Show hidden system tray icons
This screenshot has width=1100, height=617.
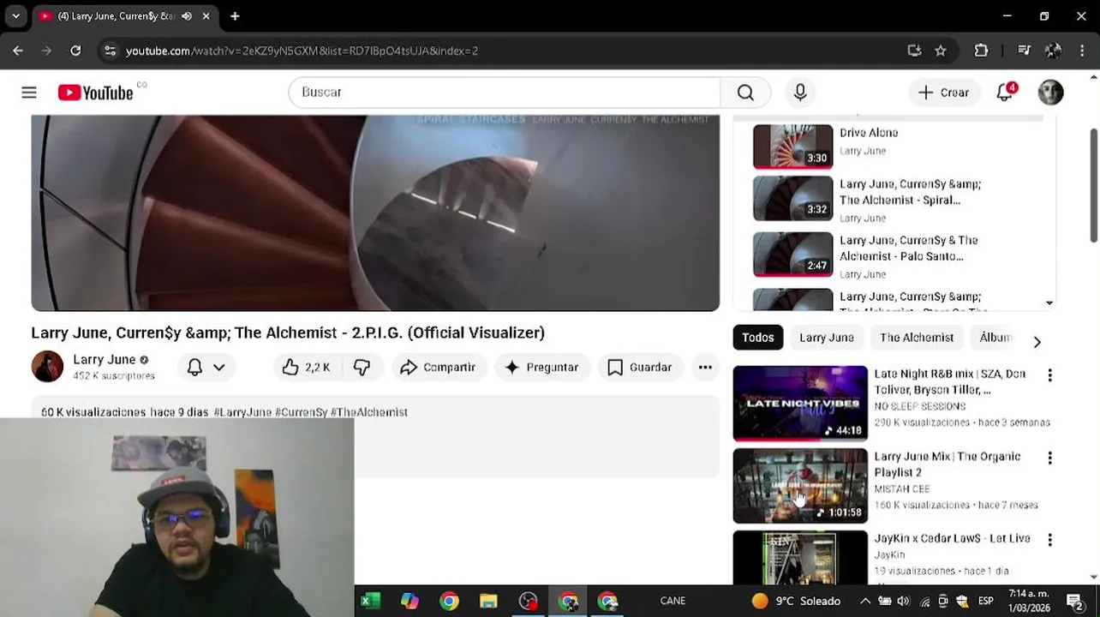tap(865, 601)
